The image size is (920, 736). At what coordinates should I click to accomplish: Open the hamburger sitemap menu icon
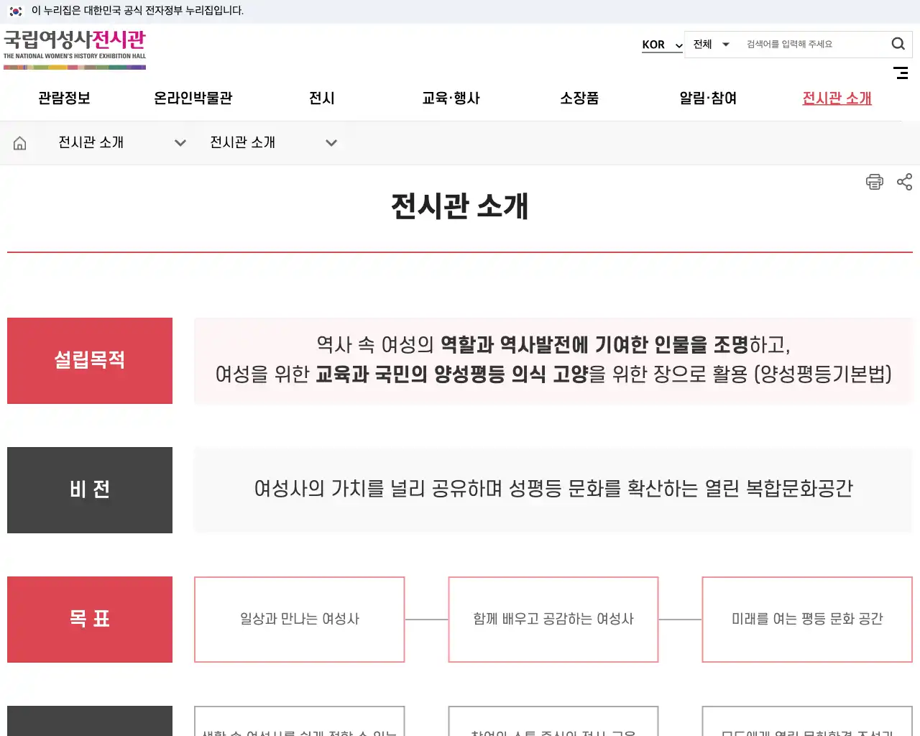[901, 73]
